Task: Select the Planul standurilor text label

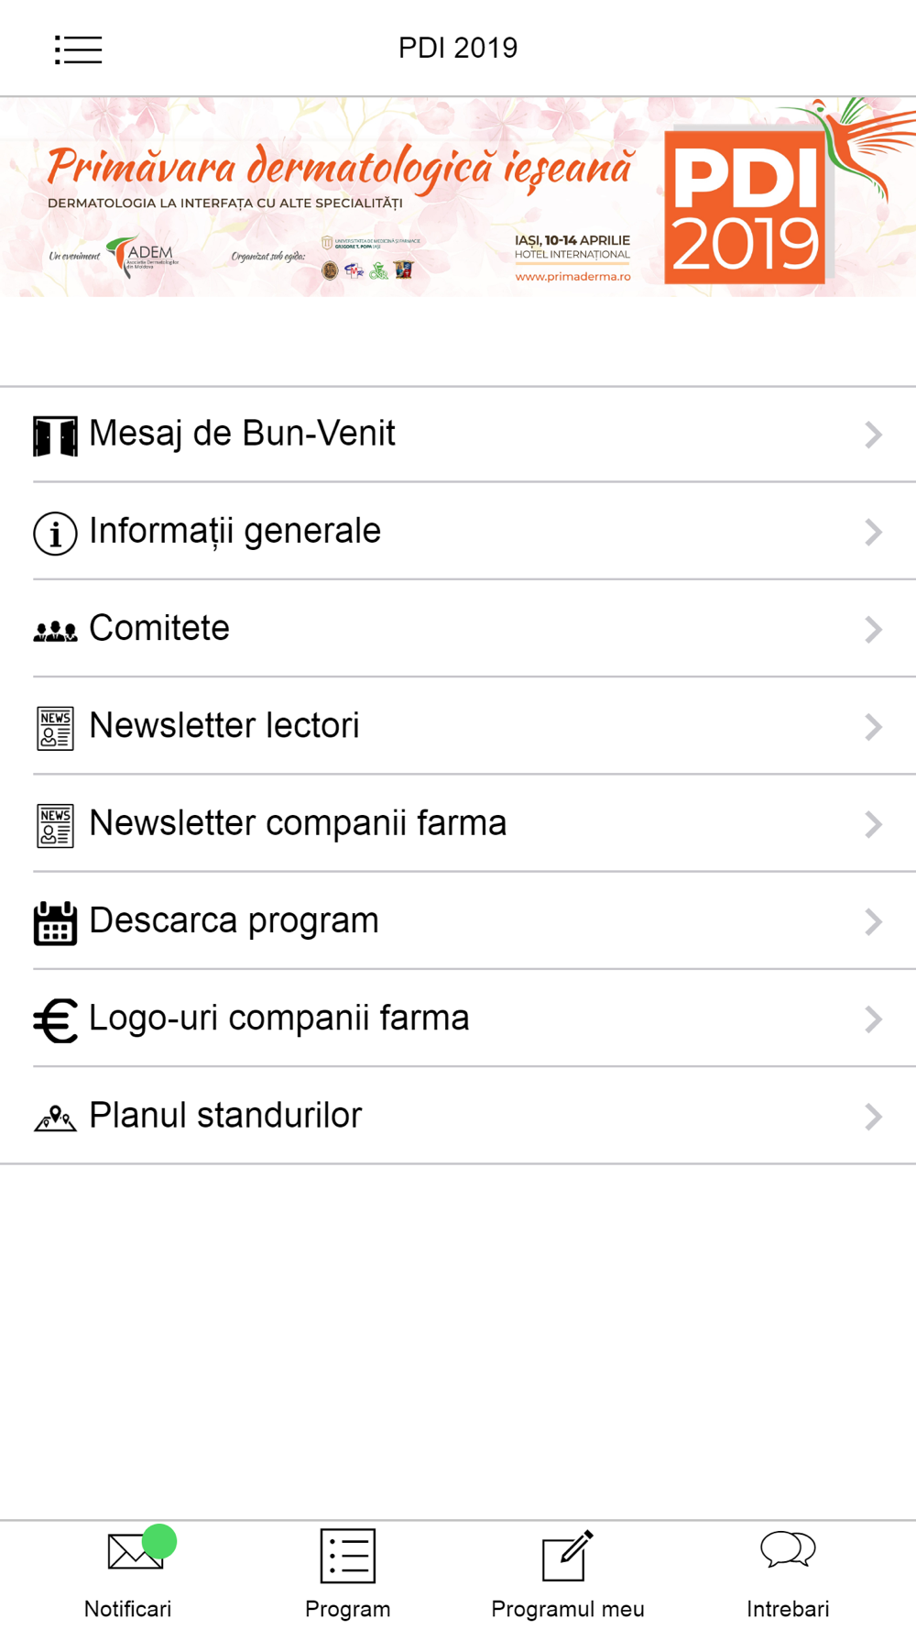Action: 225,1116
